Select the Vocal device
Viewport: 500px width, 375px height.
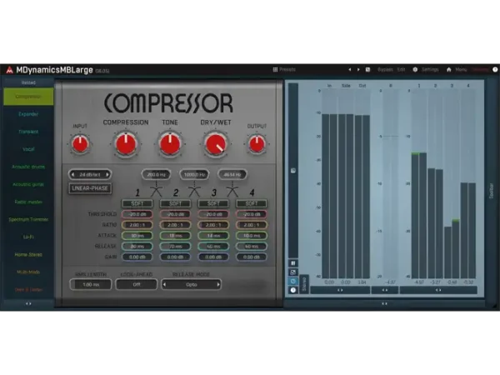pos(28,149)
